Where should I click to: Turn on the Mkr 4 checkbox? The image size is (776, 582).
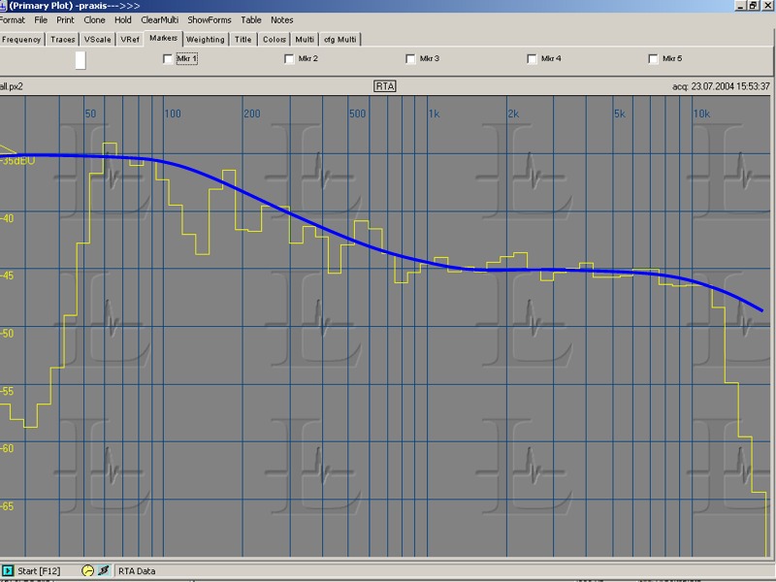532,59
